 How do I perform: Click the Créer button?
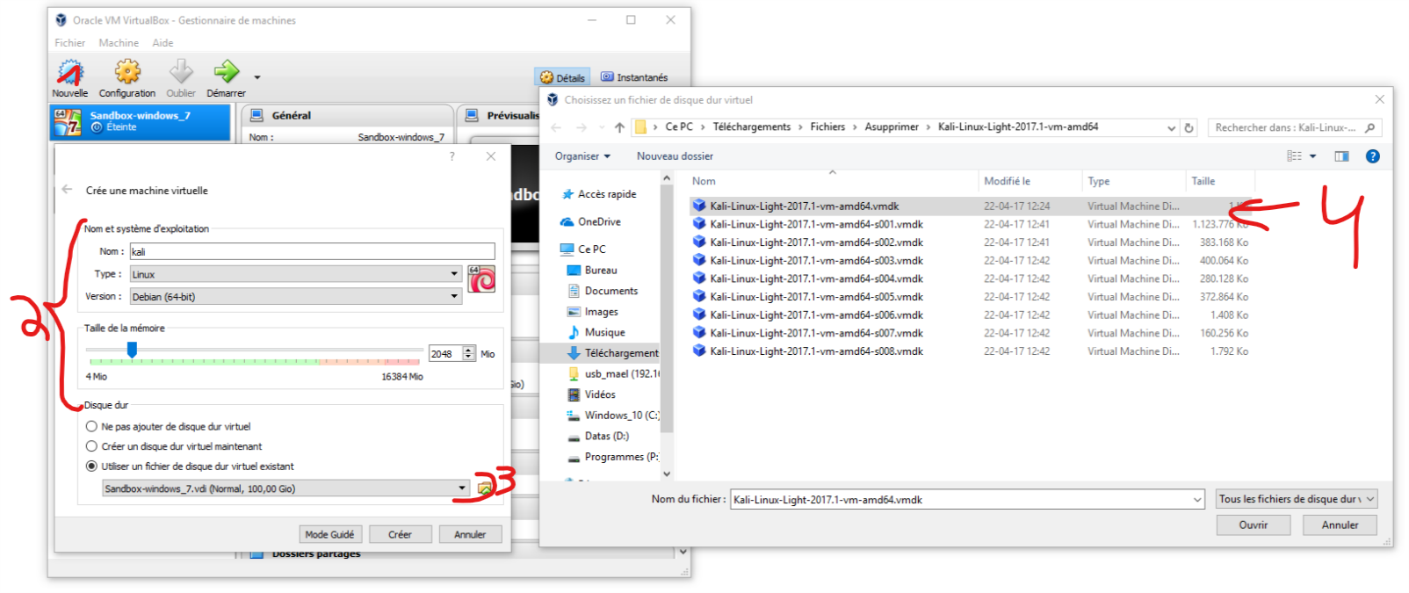400,534
